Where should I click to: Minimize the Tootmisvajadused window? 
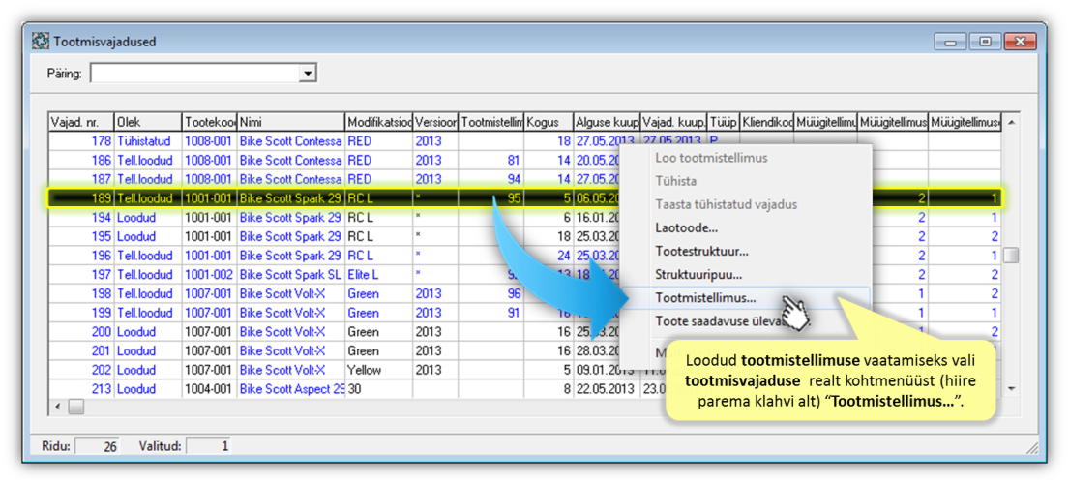[x=950, y=42]
